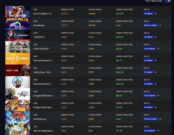Open the Guilty Gear Strive cover thumbnail
174x135 pixels.
pyautogui.click(x=17, y=70)
